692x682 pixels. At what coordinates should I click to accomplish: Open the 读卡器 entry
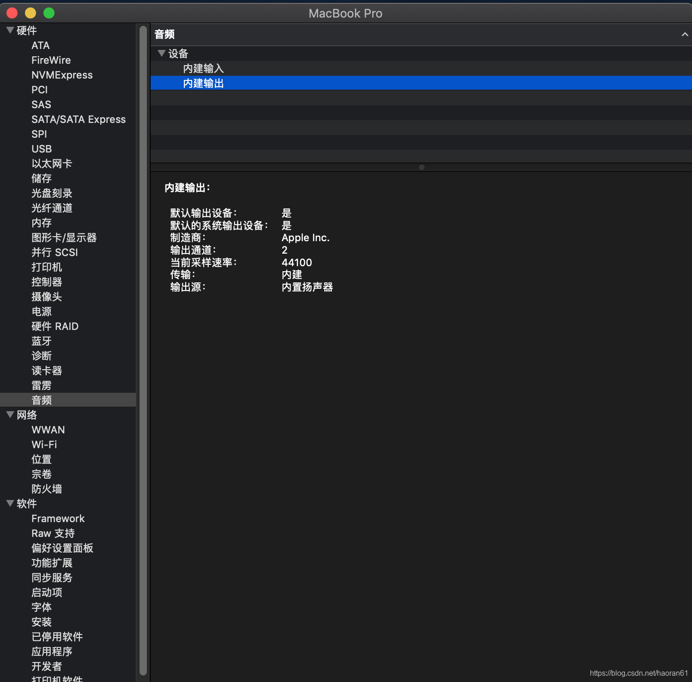click(47, 371)
